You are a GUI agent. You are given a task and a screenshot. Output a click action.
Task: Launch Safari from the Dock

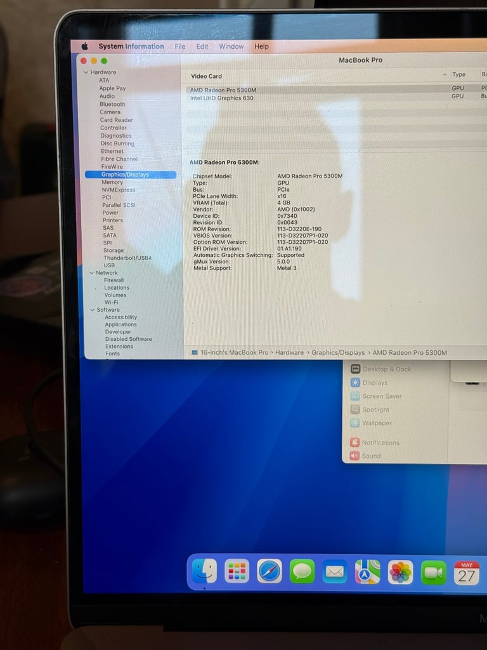(x=269, y=571)
